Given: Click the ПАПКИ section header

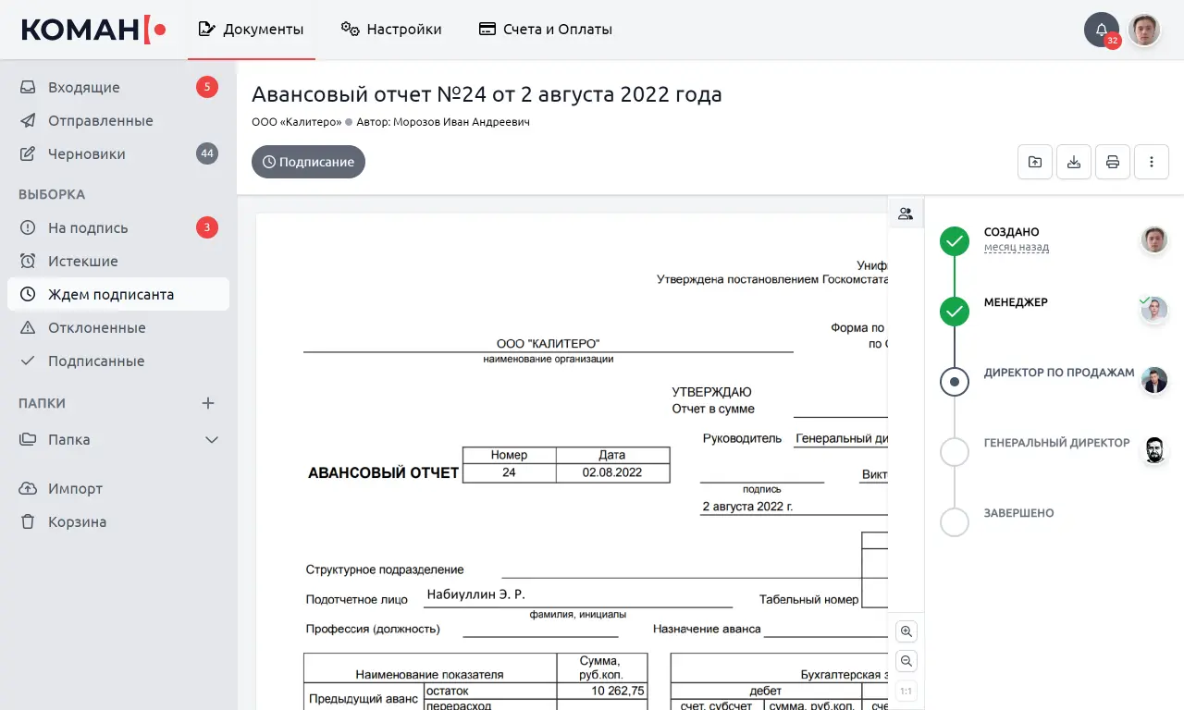Looking at the screenshot, I should tap(43, 403).
